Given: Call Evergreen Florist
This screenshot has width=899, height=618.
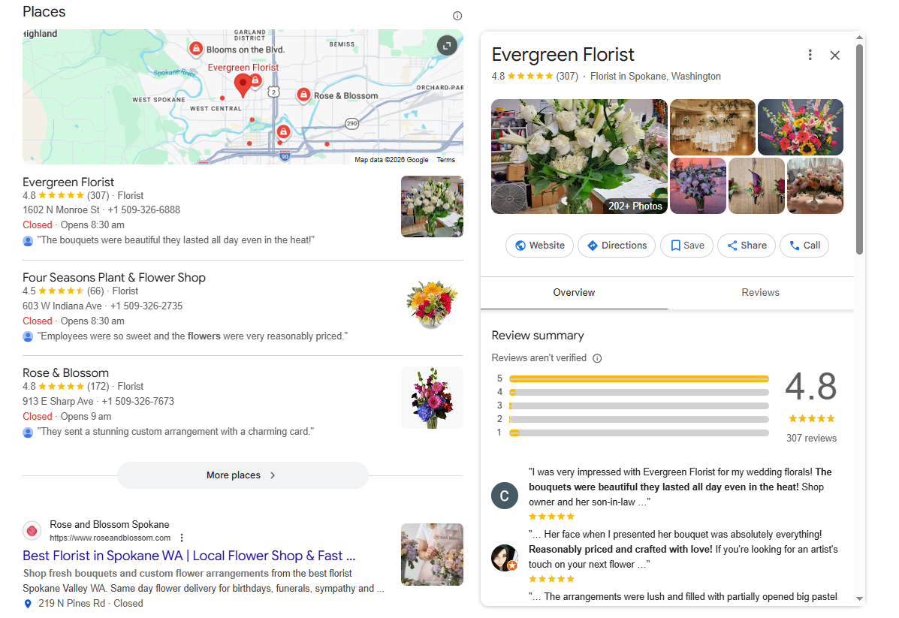Looking at the screenshot, I should pyautogui.click(x=804, y=246).
